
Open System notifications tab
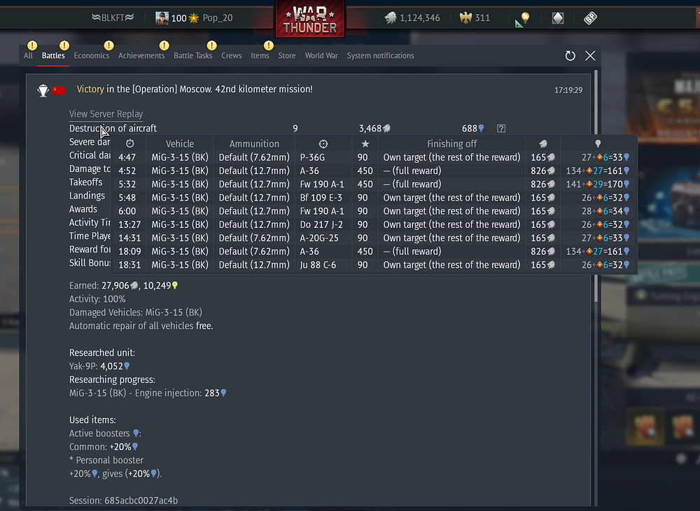pyautogui.click(x=380, y=55)
